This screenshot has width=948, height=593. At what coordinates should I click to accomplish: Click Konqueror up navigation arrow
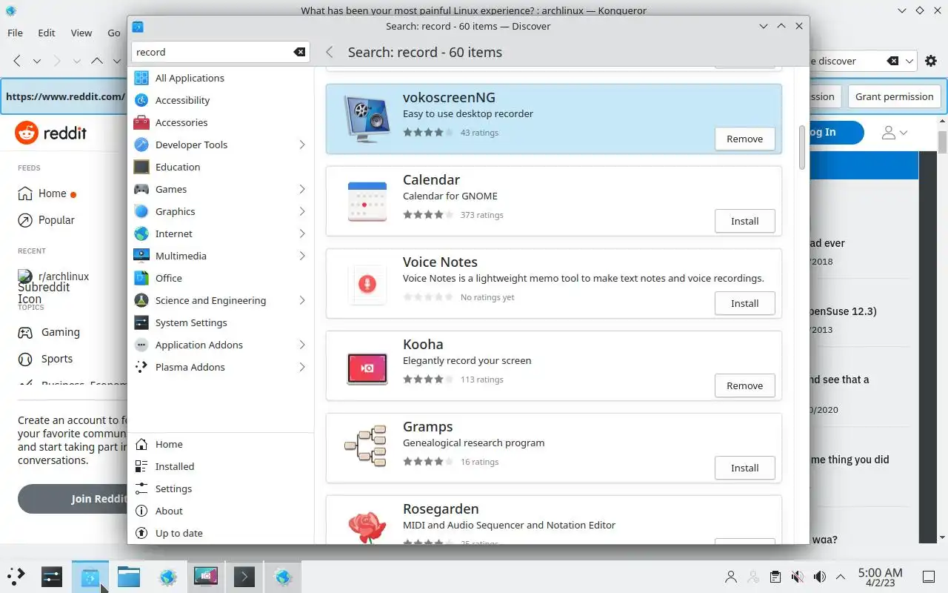tap(97, 61)
